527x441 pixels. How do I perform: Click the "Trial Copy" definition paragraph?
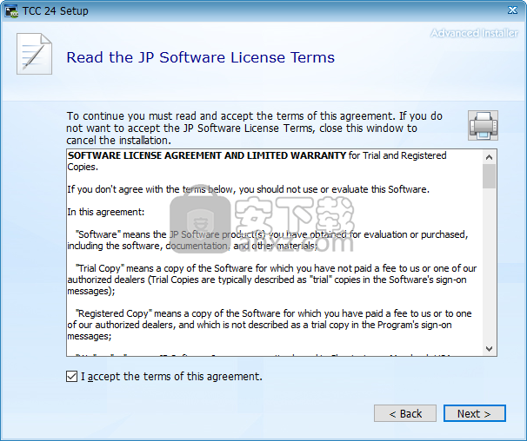coord(271,280)
